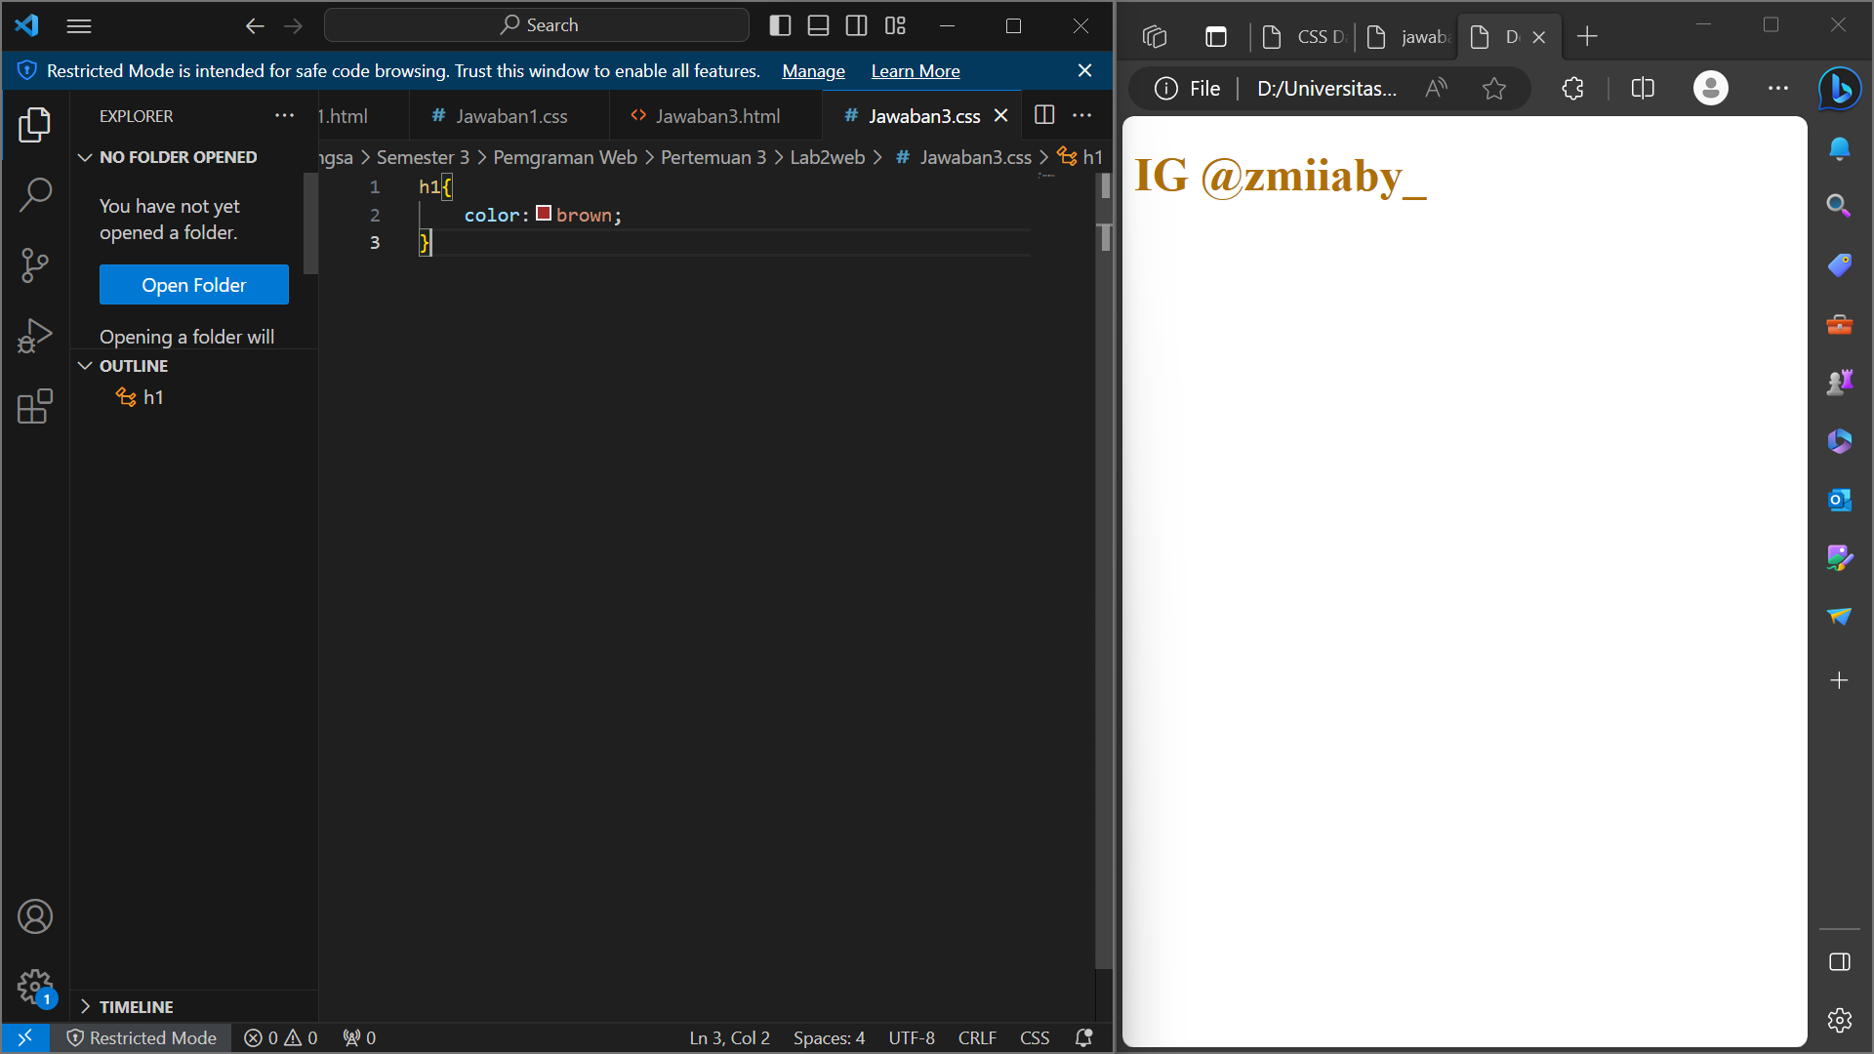Toggle the bottom panel in VS Code
This screenshot has width=1874, height=1054.
[x=818, y=25]
